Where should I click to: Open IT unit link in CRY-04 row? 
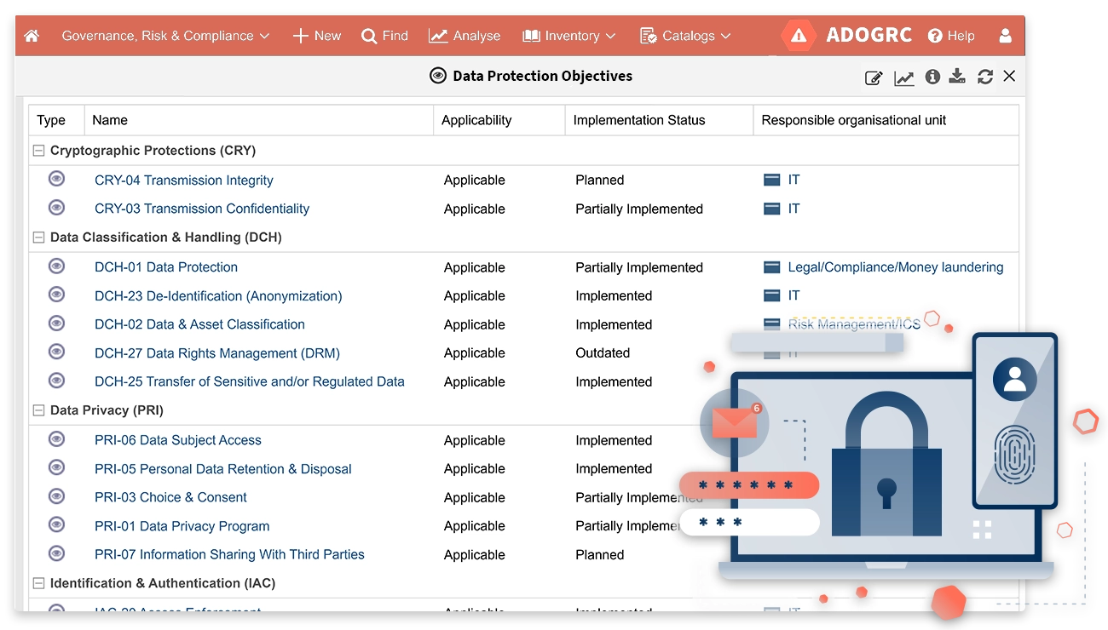[x=793, y=180]
